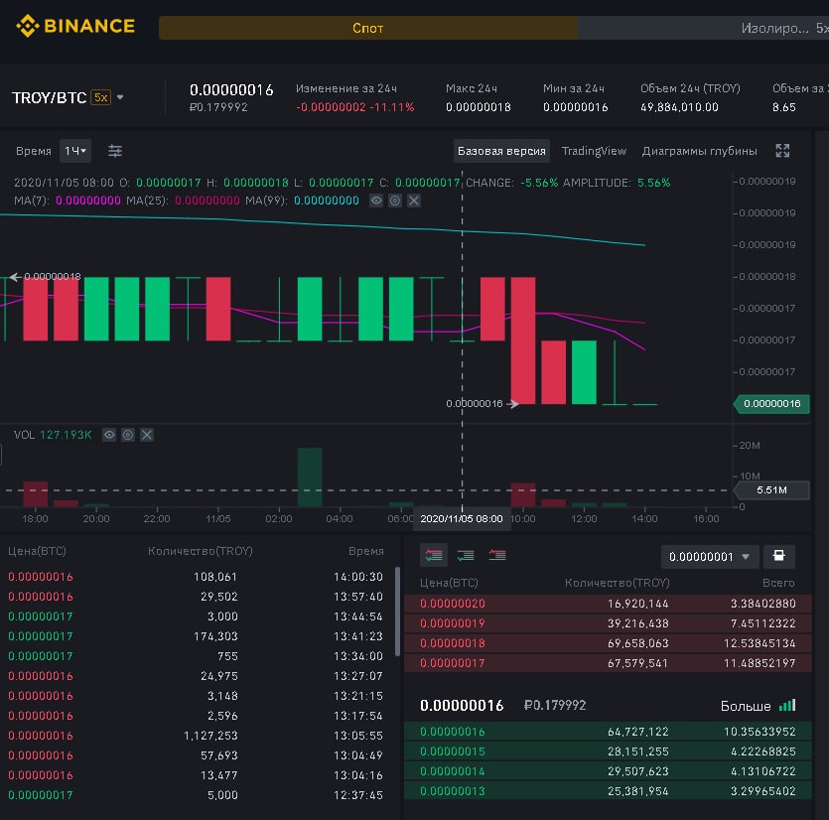The height and width of the screenshot is (820, 829).
Task: Click trade row at 13:44:54
Action: 196,615
